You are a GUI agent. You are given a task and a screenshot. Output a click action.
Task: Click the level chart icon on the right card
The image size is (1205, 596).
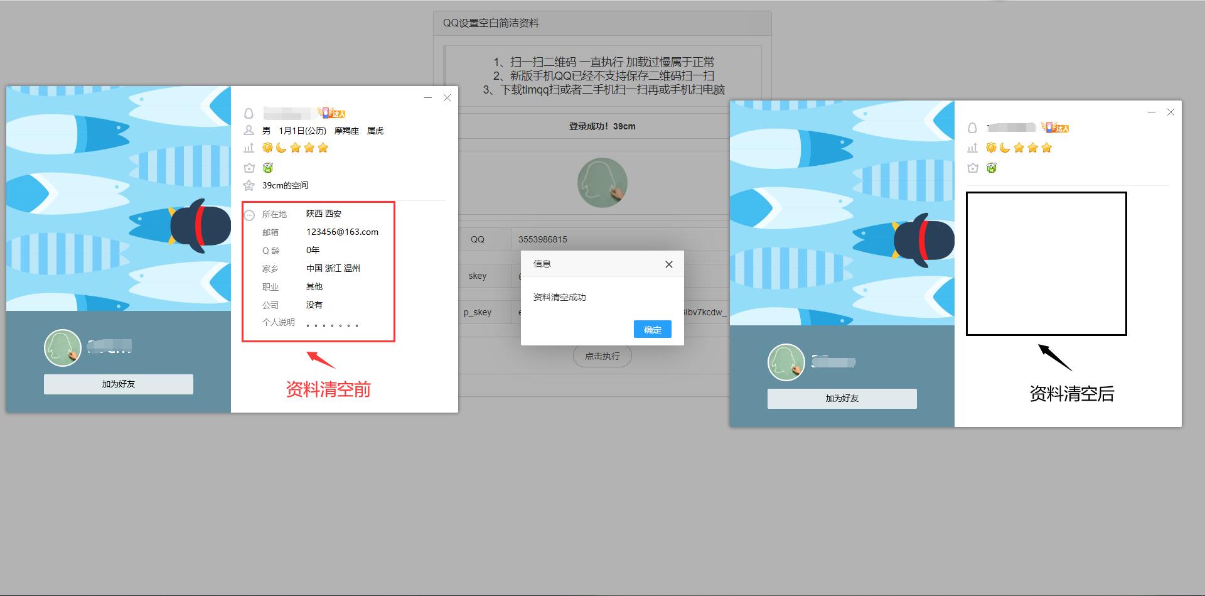(x=973, y=148)
